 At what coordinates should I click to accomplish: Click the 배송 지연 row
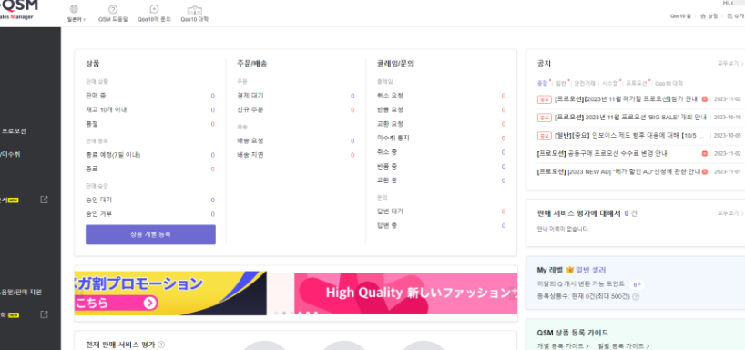point(296,155)
